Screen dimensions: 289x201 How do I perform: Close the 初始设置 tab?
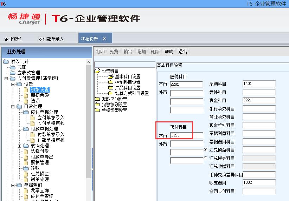pyautogui.click(x=104, y=39)
